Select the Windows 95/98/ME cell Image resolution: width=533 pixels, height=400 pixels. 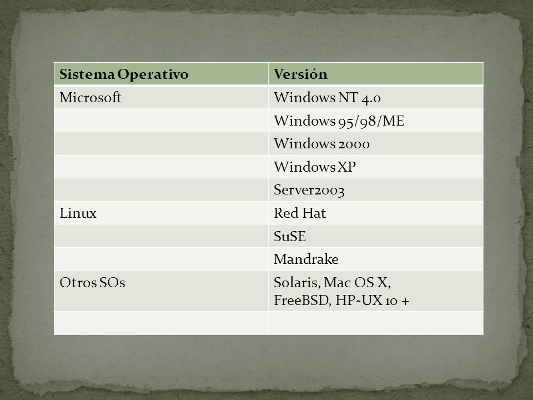(376, 121)
